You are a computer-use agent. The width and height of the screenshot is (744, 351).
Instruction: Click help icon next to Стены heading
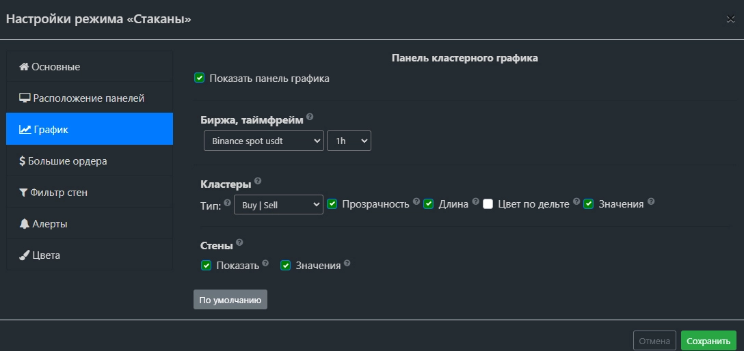[x=239, y=242]
